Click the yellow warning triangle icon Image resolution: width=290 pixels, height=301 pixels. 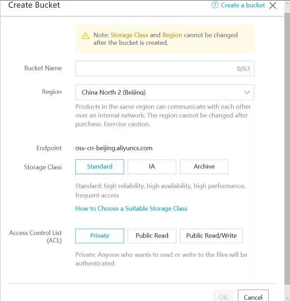point(85,36)
